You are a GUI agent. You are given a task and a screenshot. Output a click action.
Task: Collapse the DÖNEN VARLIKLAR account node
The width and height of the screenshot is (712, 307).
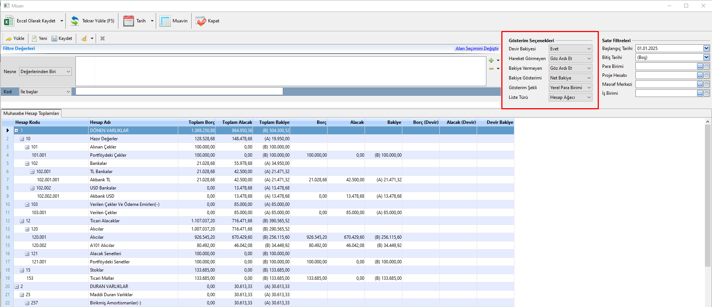point(16,131)
